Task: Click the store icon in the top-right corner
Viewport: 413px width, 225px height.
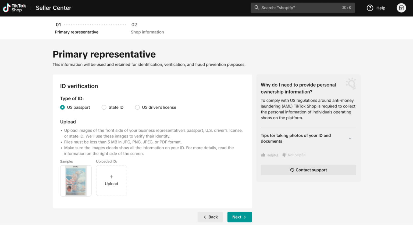Action: 401,8
